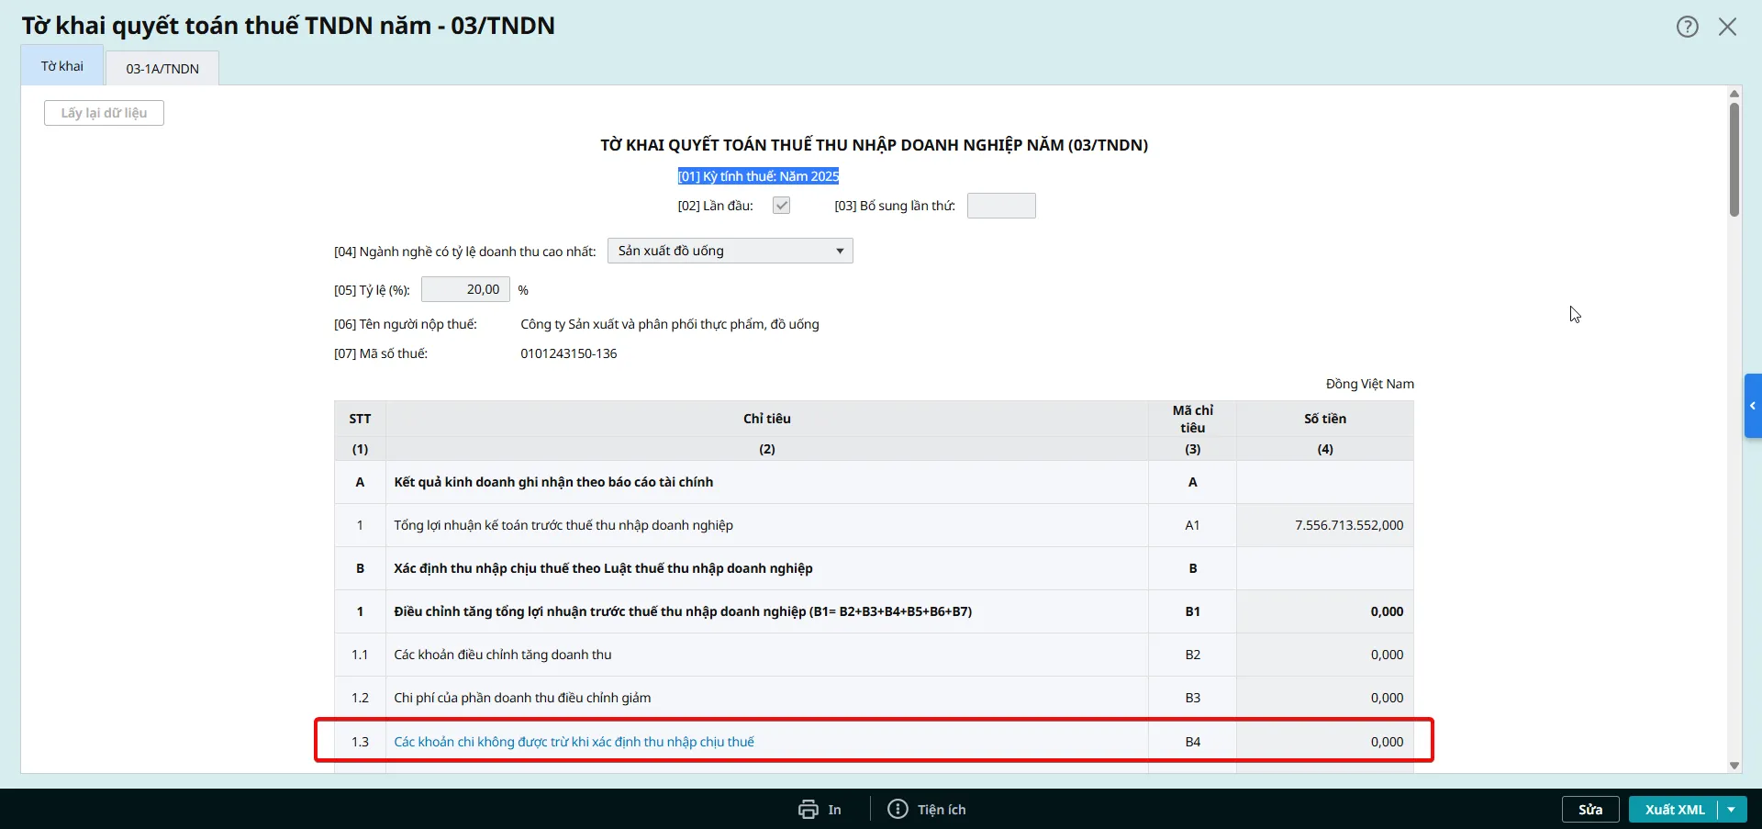Select the A1 amount cell 7.556.713.552,000

point(1325,525)
